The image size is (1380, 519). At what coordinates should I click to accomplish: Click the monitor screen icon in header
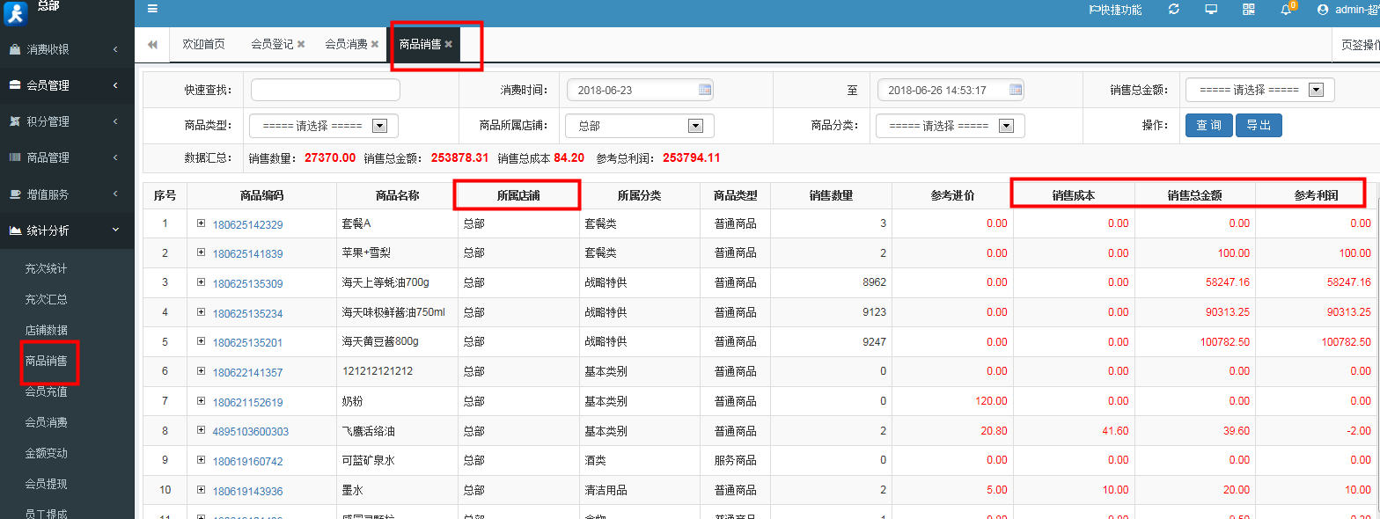(x=1211, y=10)
